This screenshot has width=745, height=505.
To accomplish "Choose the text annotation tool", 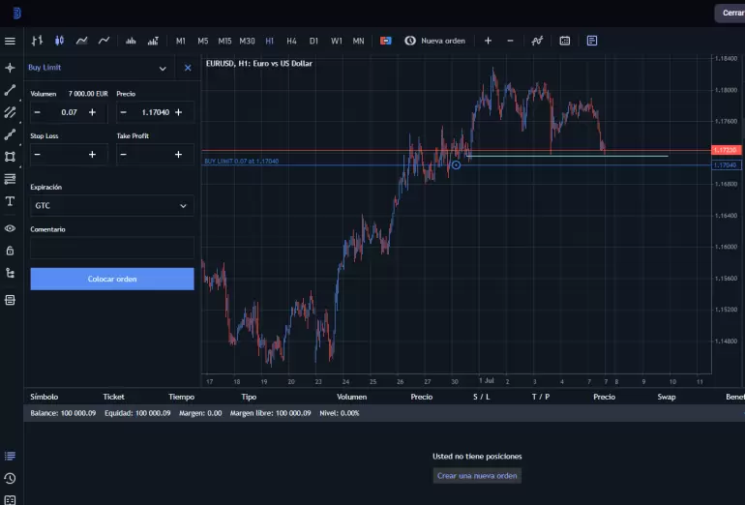I will pos(10,201).
